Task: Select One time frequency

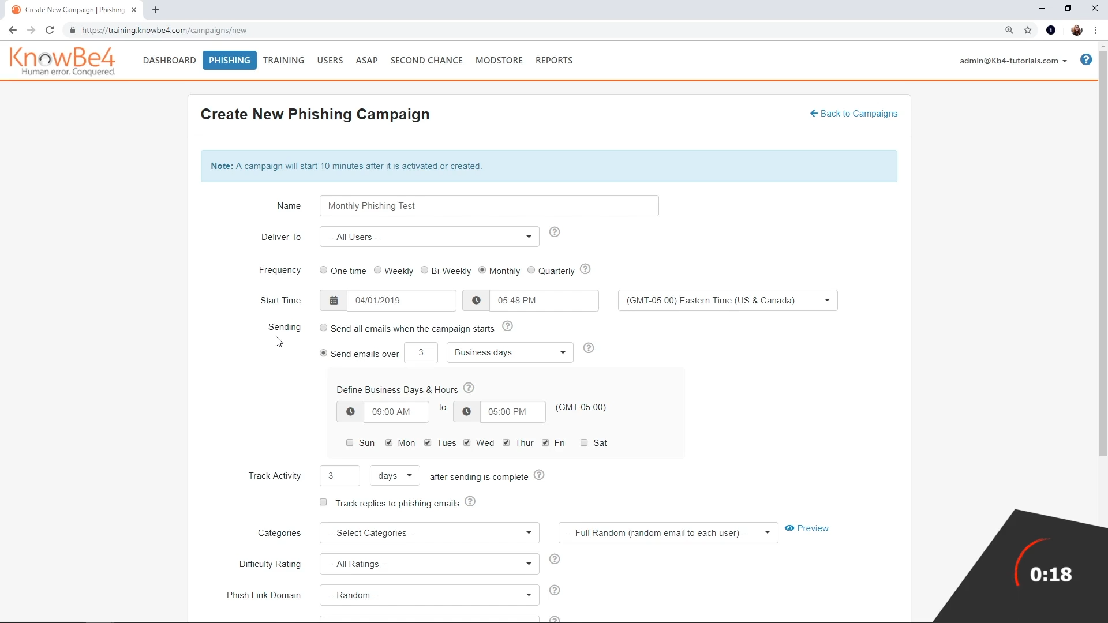Action: [324, 270]
